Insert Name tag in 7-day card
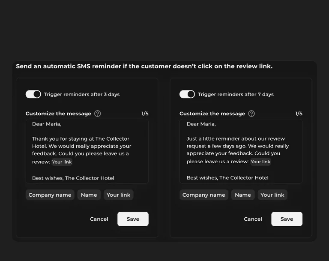This screenshot has height=261, width=329. [x=243, y=195]
